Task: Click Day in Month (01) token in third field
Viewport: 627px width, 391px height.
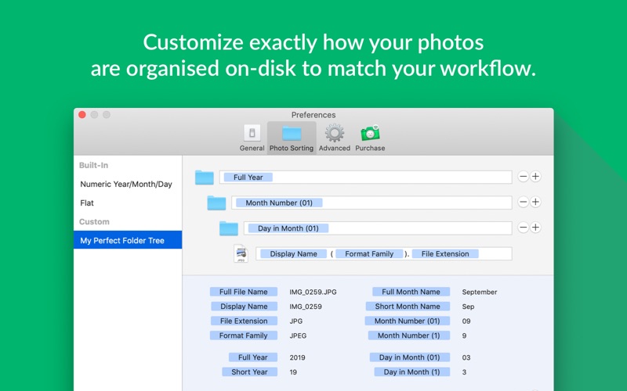Action: coord(288,228)
